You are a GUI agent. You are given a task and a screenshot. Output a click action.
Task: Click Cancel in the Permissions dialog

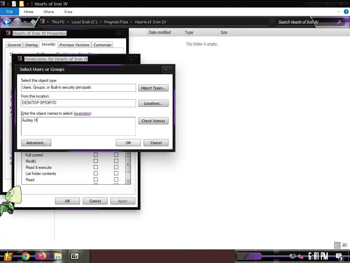click(95, 201)
